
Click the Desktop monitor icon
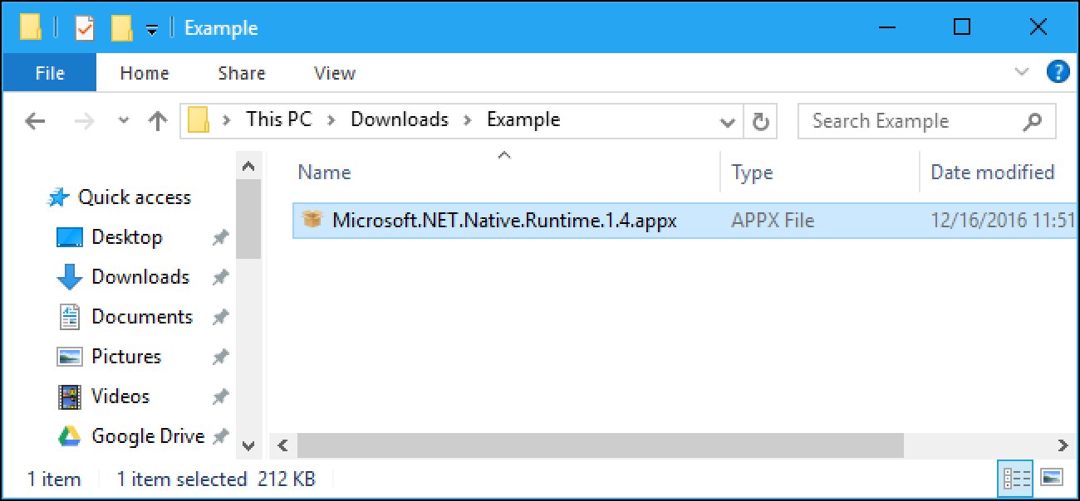pyautogui.click(x=70, y=238)
